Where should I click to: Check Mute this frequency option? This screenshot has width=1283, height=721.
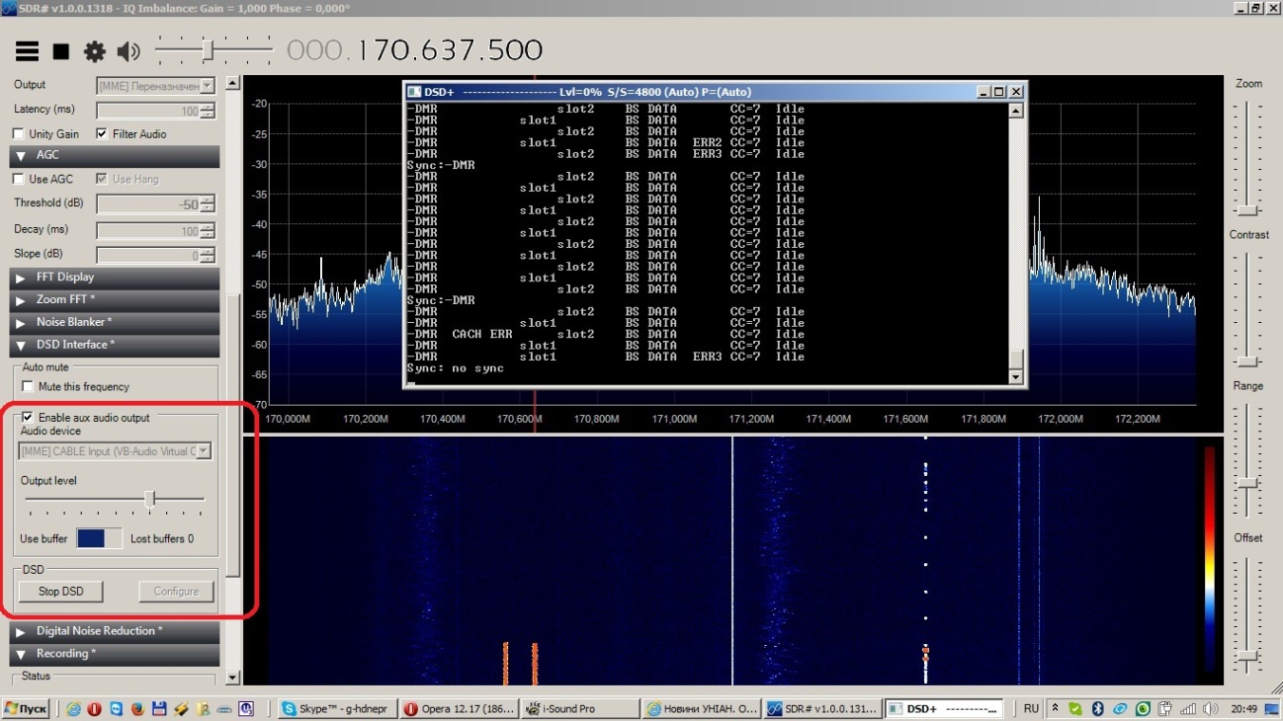[x=28, y=387]
